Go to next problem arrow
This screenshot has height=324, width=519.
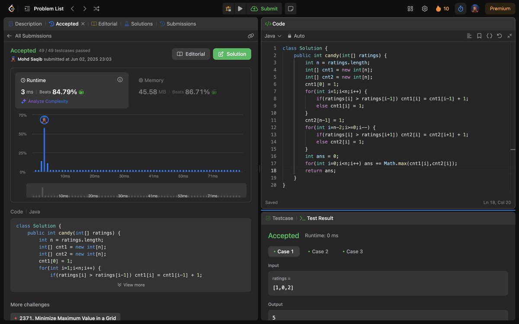click(84, 9)
